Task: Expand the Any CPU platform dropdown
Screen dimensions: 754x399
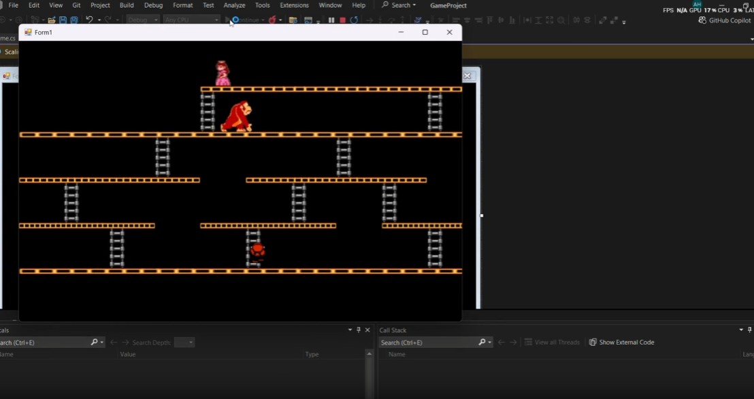Action: (x=191, y=20)
